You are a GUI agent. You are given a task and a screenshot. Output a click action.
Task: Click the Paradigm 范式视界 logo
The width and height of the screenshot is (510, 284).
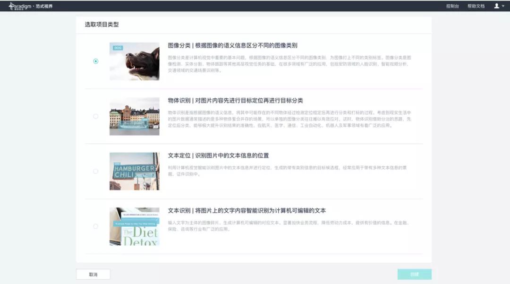pos(31,6)
